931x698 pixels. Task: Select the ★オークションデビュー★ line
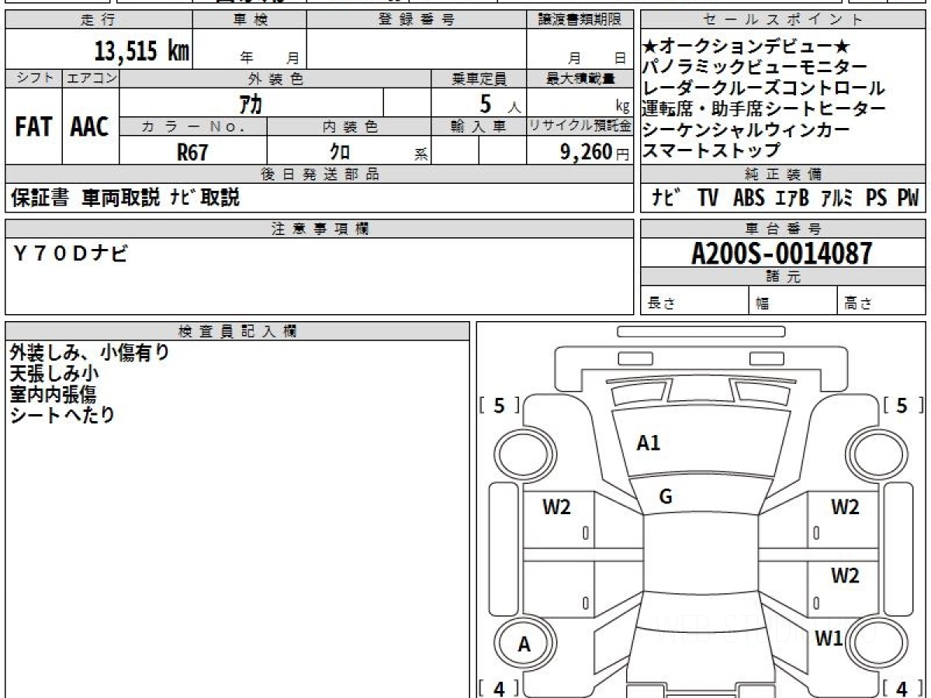pyautogui.click(x=747, y=47)
